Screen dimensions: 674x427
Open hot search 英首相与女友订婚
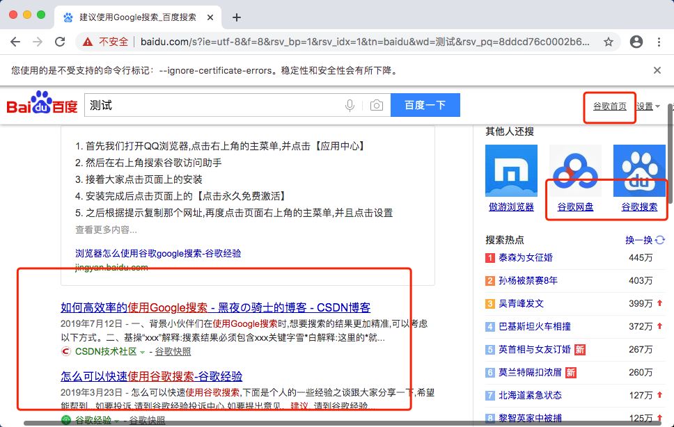coord(534,349)
